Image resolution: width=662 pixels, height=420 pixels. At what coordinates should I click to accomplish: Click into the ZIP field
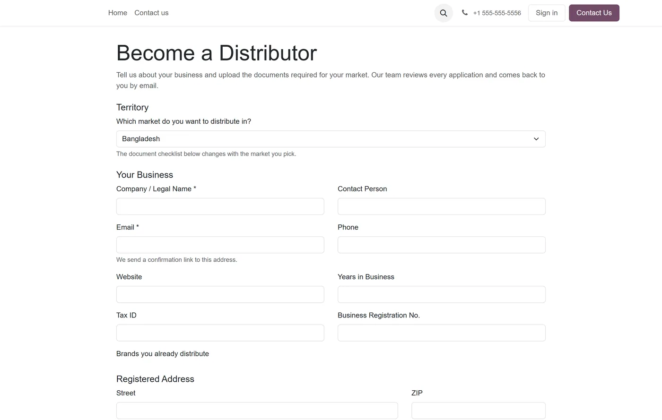point(479,411)
